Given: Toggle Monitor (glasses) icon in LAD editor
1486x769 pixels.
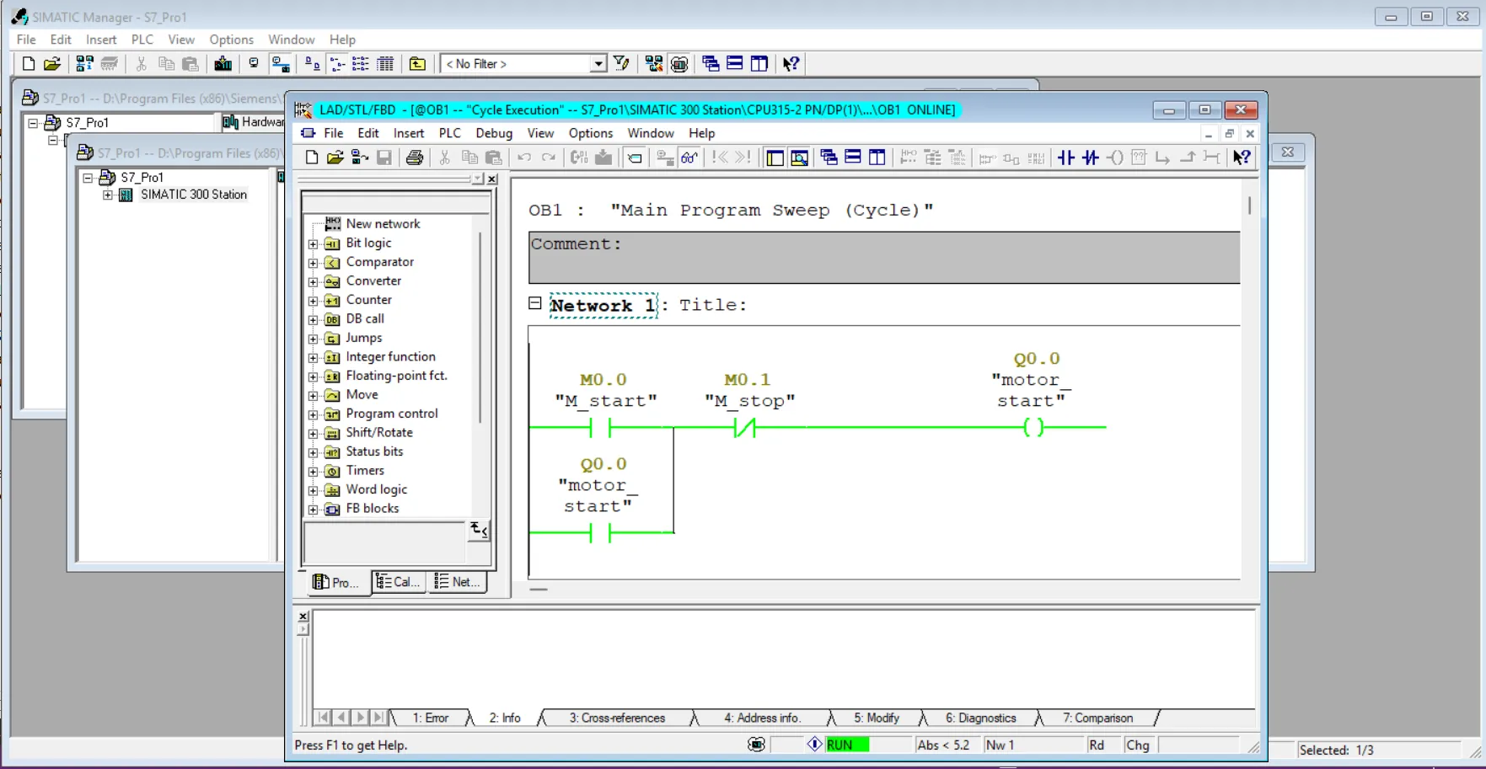Looking at the screenshot, I should (x=689, y=158).
